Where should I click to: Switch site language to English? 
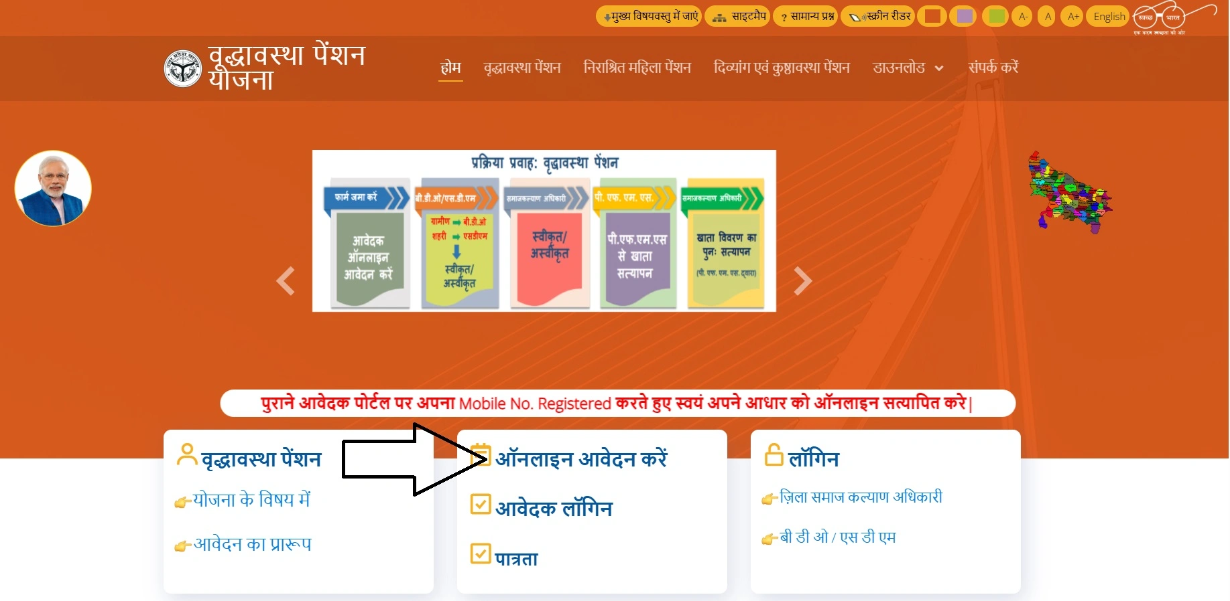[x=1109, y=16]
